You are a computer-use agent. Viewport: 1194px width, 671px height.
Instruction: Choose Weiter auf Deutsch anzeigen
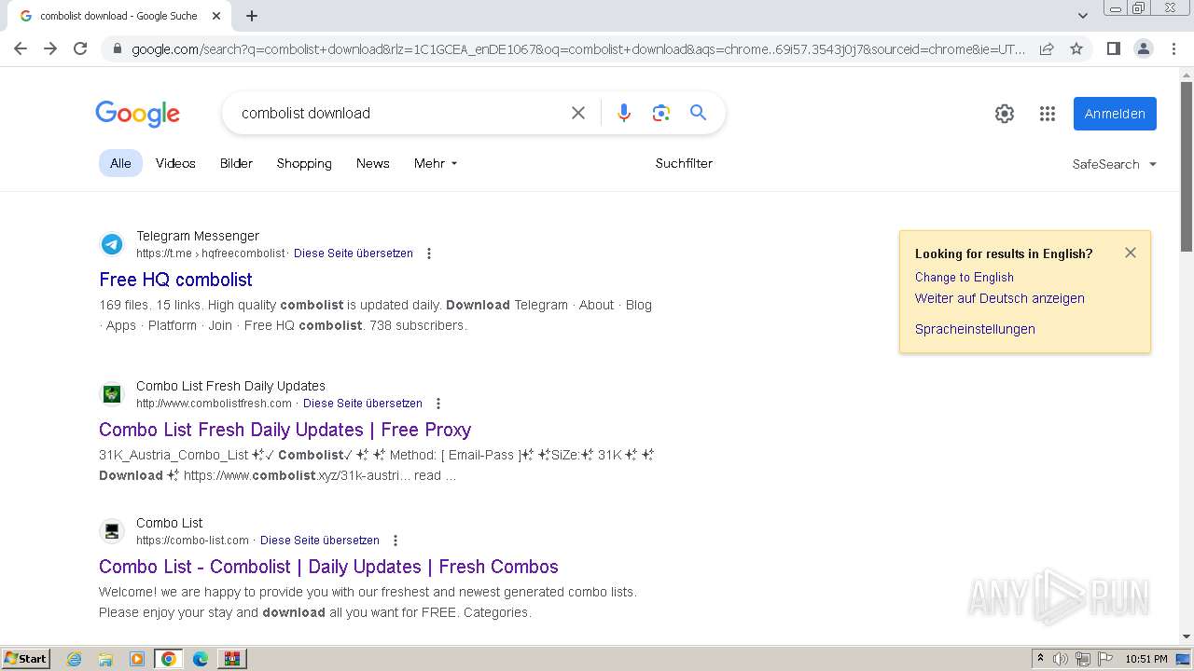click(x=999, y=298)
